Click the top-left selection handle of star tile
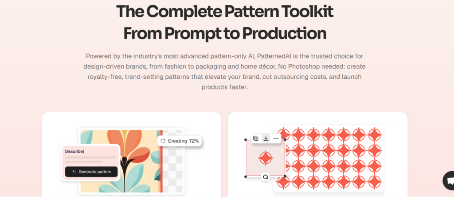The image size is (454, 197). pyautogui.click(x=246, y=139)
